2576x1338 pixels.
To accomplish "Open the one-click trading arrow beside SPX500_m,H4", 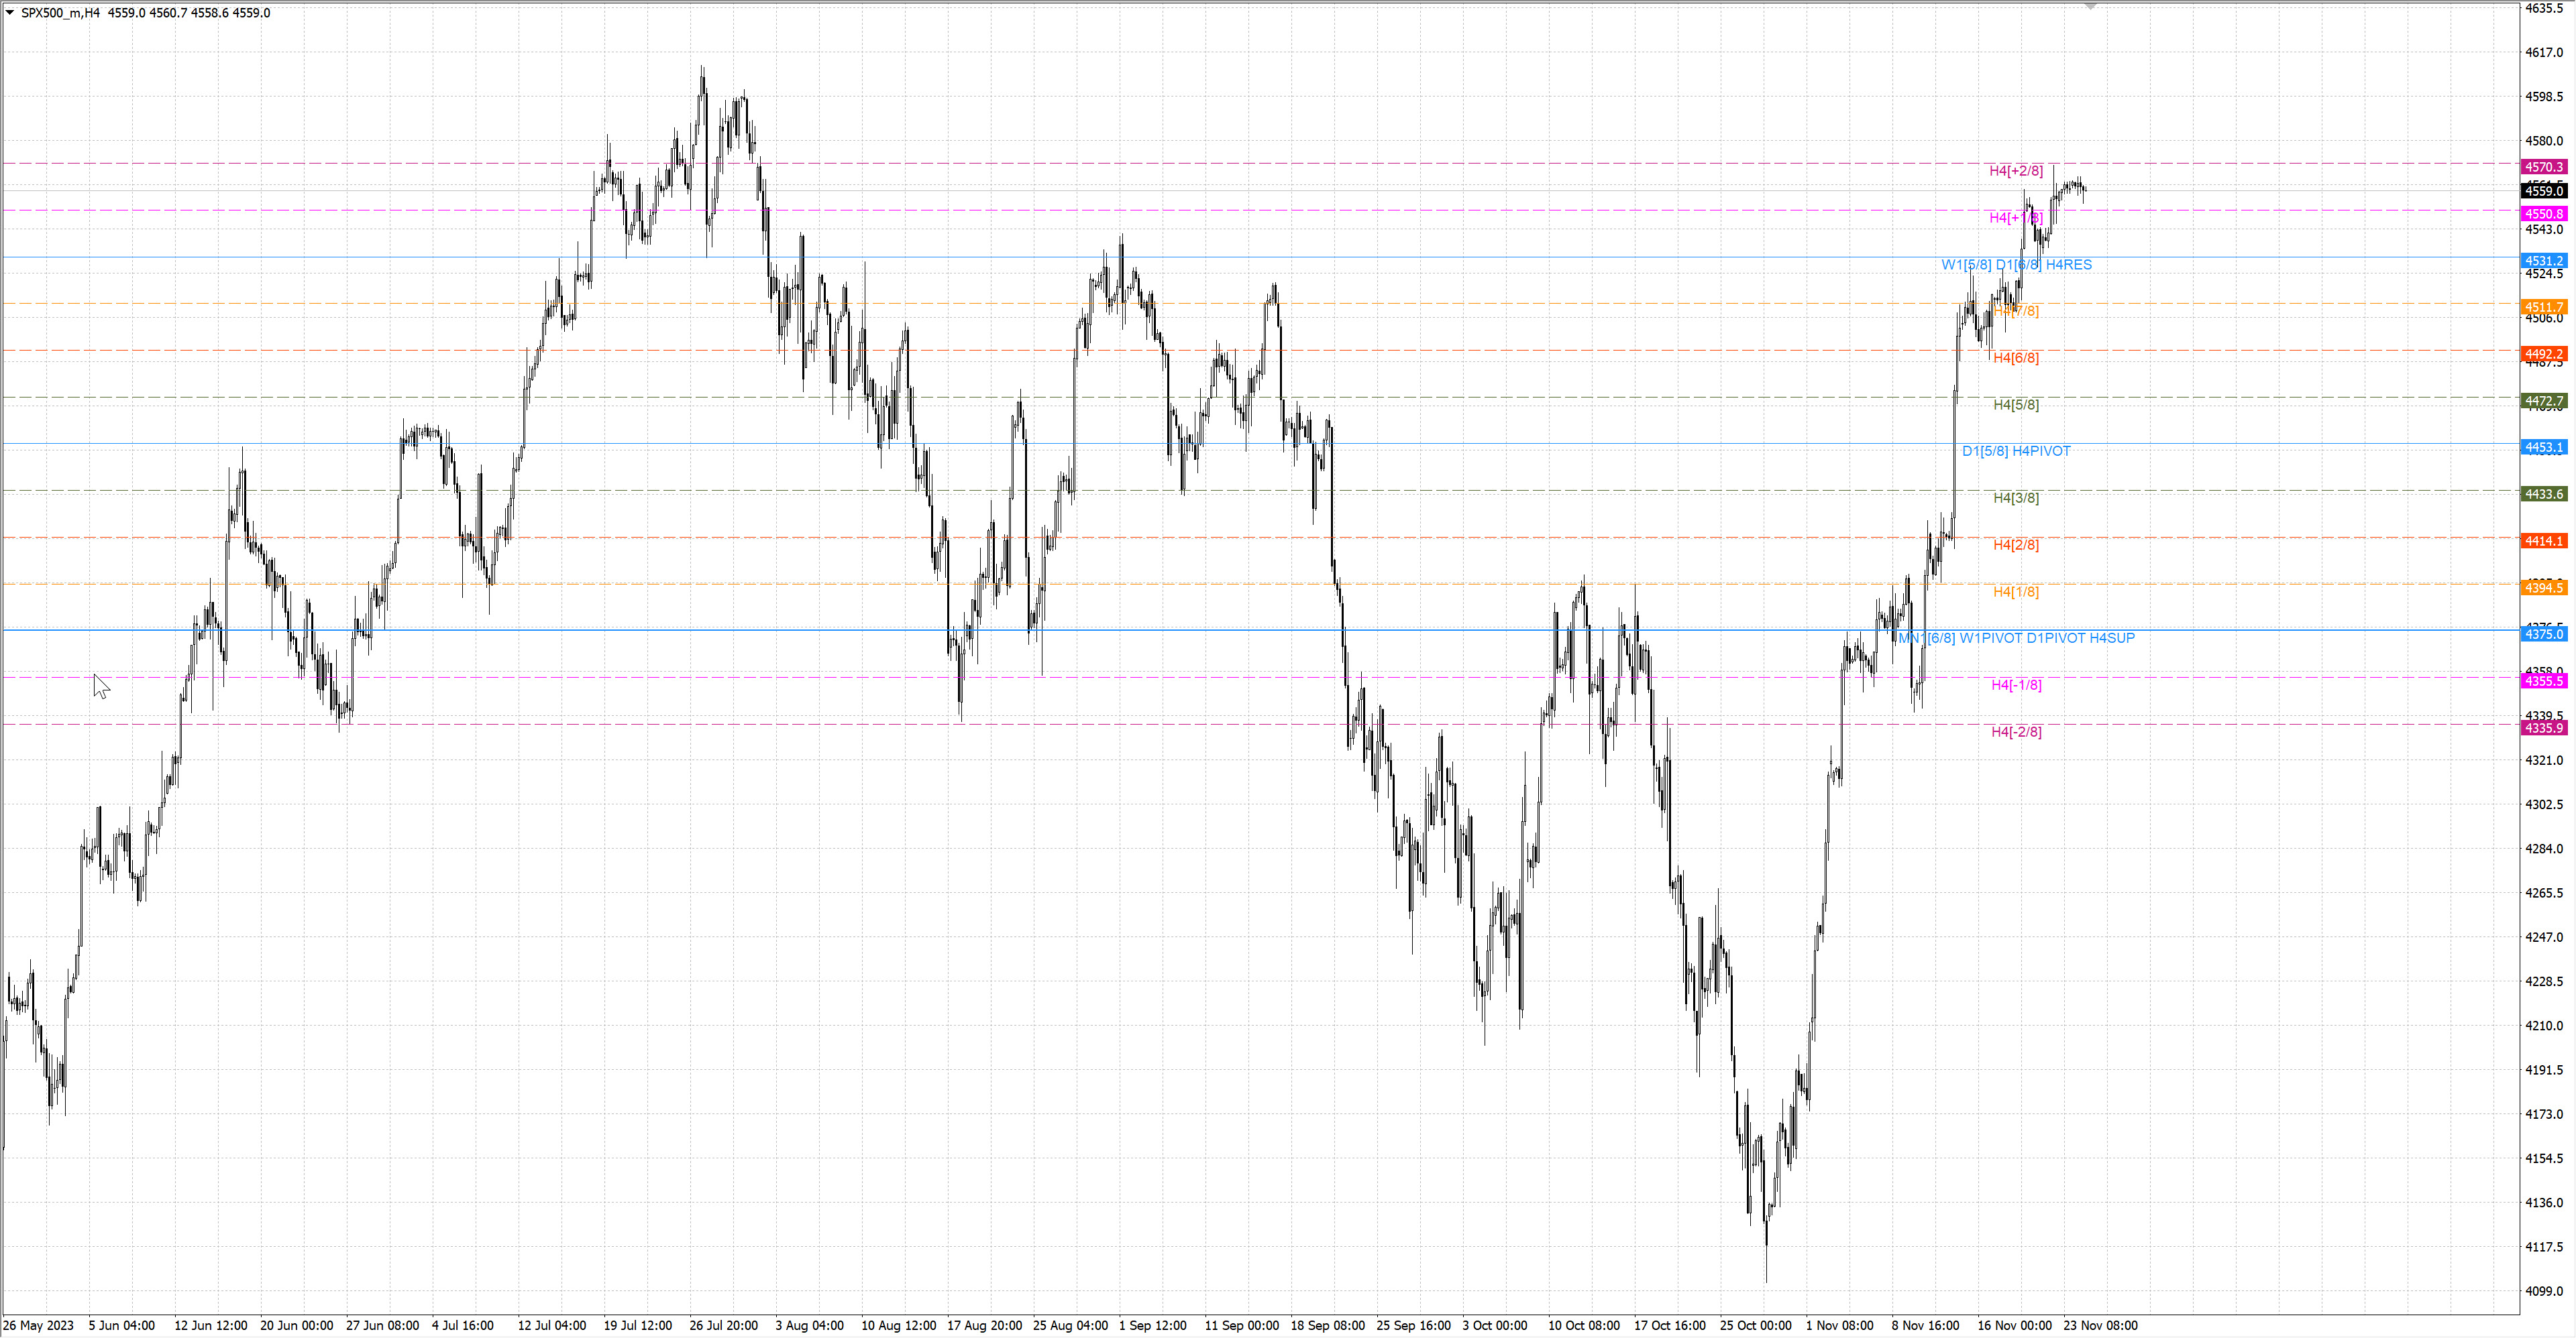I will pos(10,13).
